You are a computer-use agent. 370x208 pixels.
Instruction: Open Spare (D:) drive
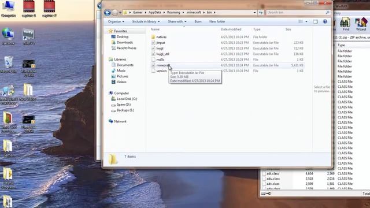click(123, 105)
